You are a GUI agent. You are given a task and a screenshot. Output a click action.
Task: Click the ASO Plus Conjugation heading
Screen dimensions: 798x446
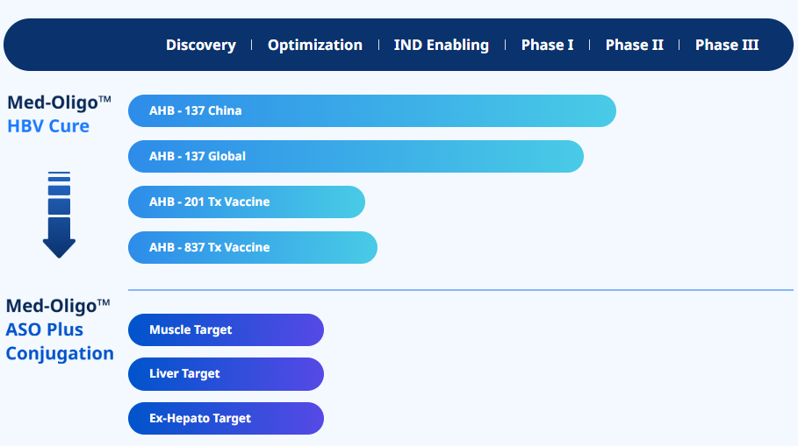click(x=60, y=342)
